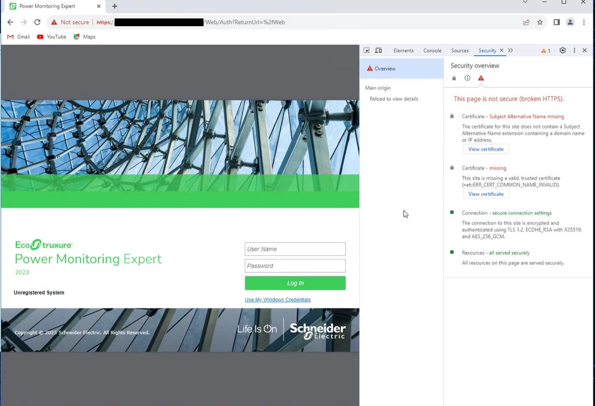
Task: Close the DevTools panel
Action: (584, 50)
